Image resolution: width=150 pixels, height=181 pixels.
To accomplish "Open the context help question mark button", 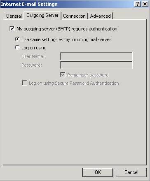I will click(138, 4).
